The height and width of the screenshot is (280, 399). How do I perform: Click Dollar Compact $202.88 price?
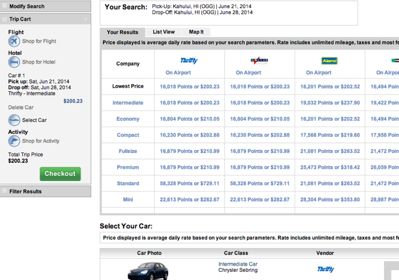(x=260, y=135)
